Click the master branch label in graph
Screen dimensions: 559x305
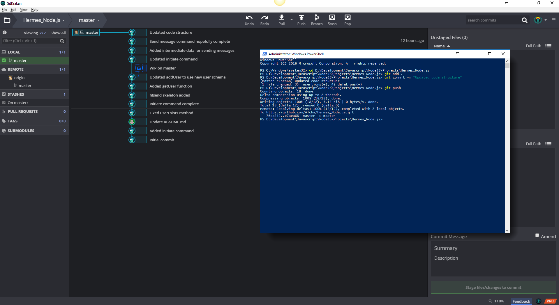pyautogui.click(x=86, y=32)
